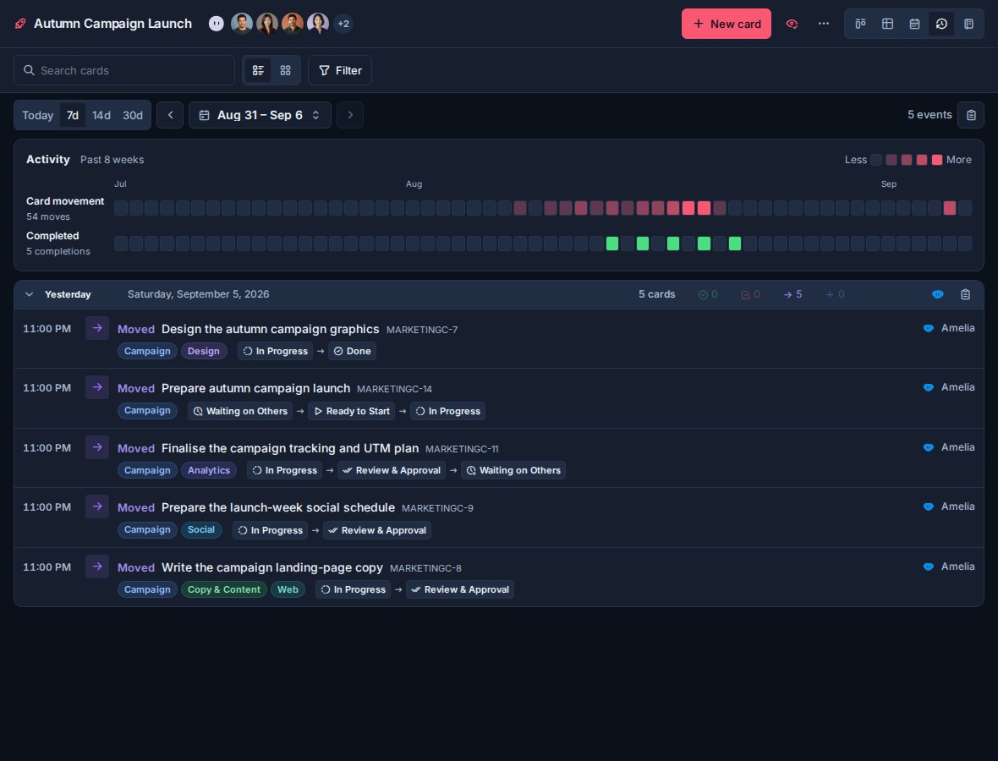Click move arrow icon for MARKETINGC-14 row

coord(96,387)
